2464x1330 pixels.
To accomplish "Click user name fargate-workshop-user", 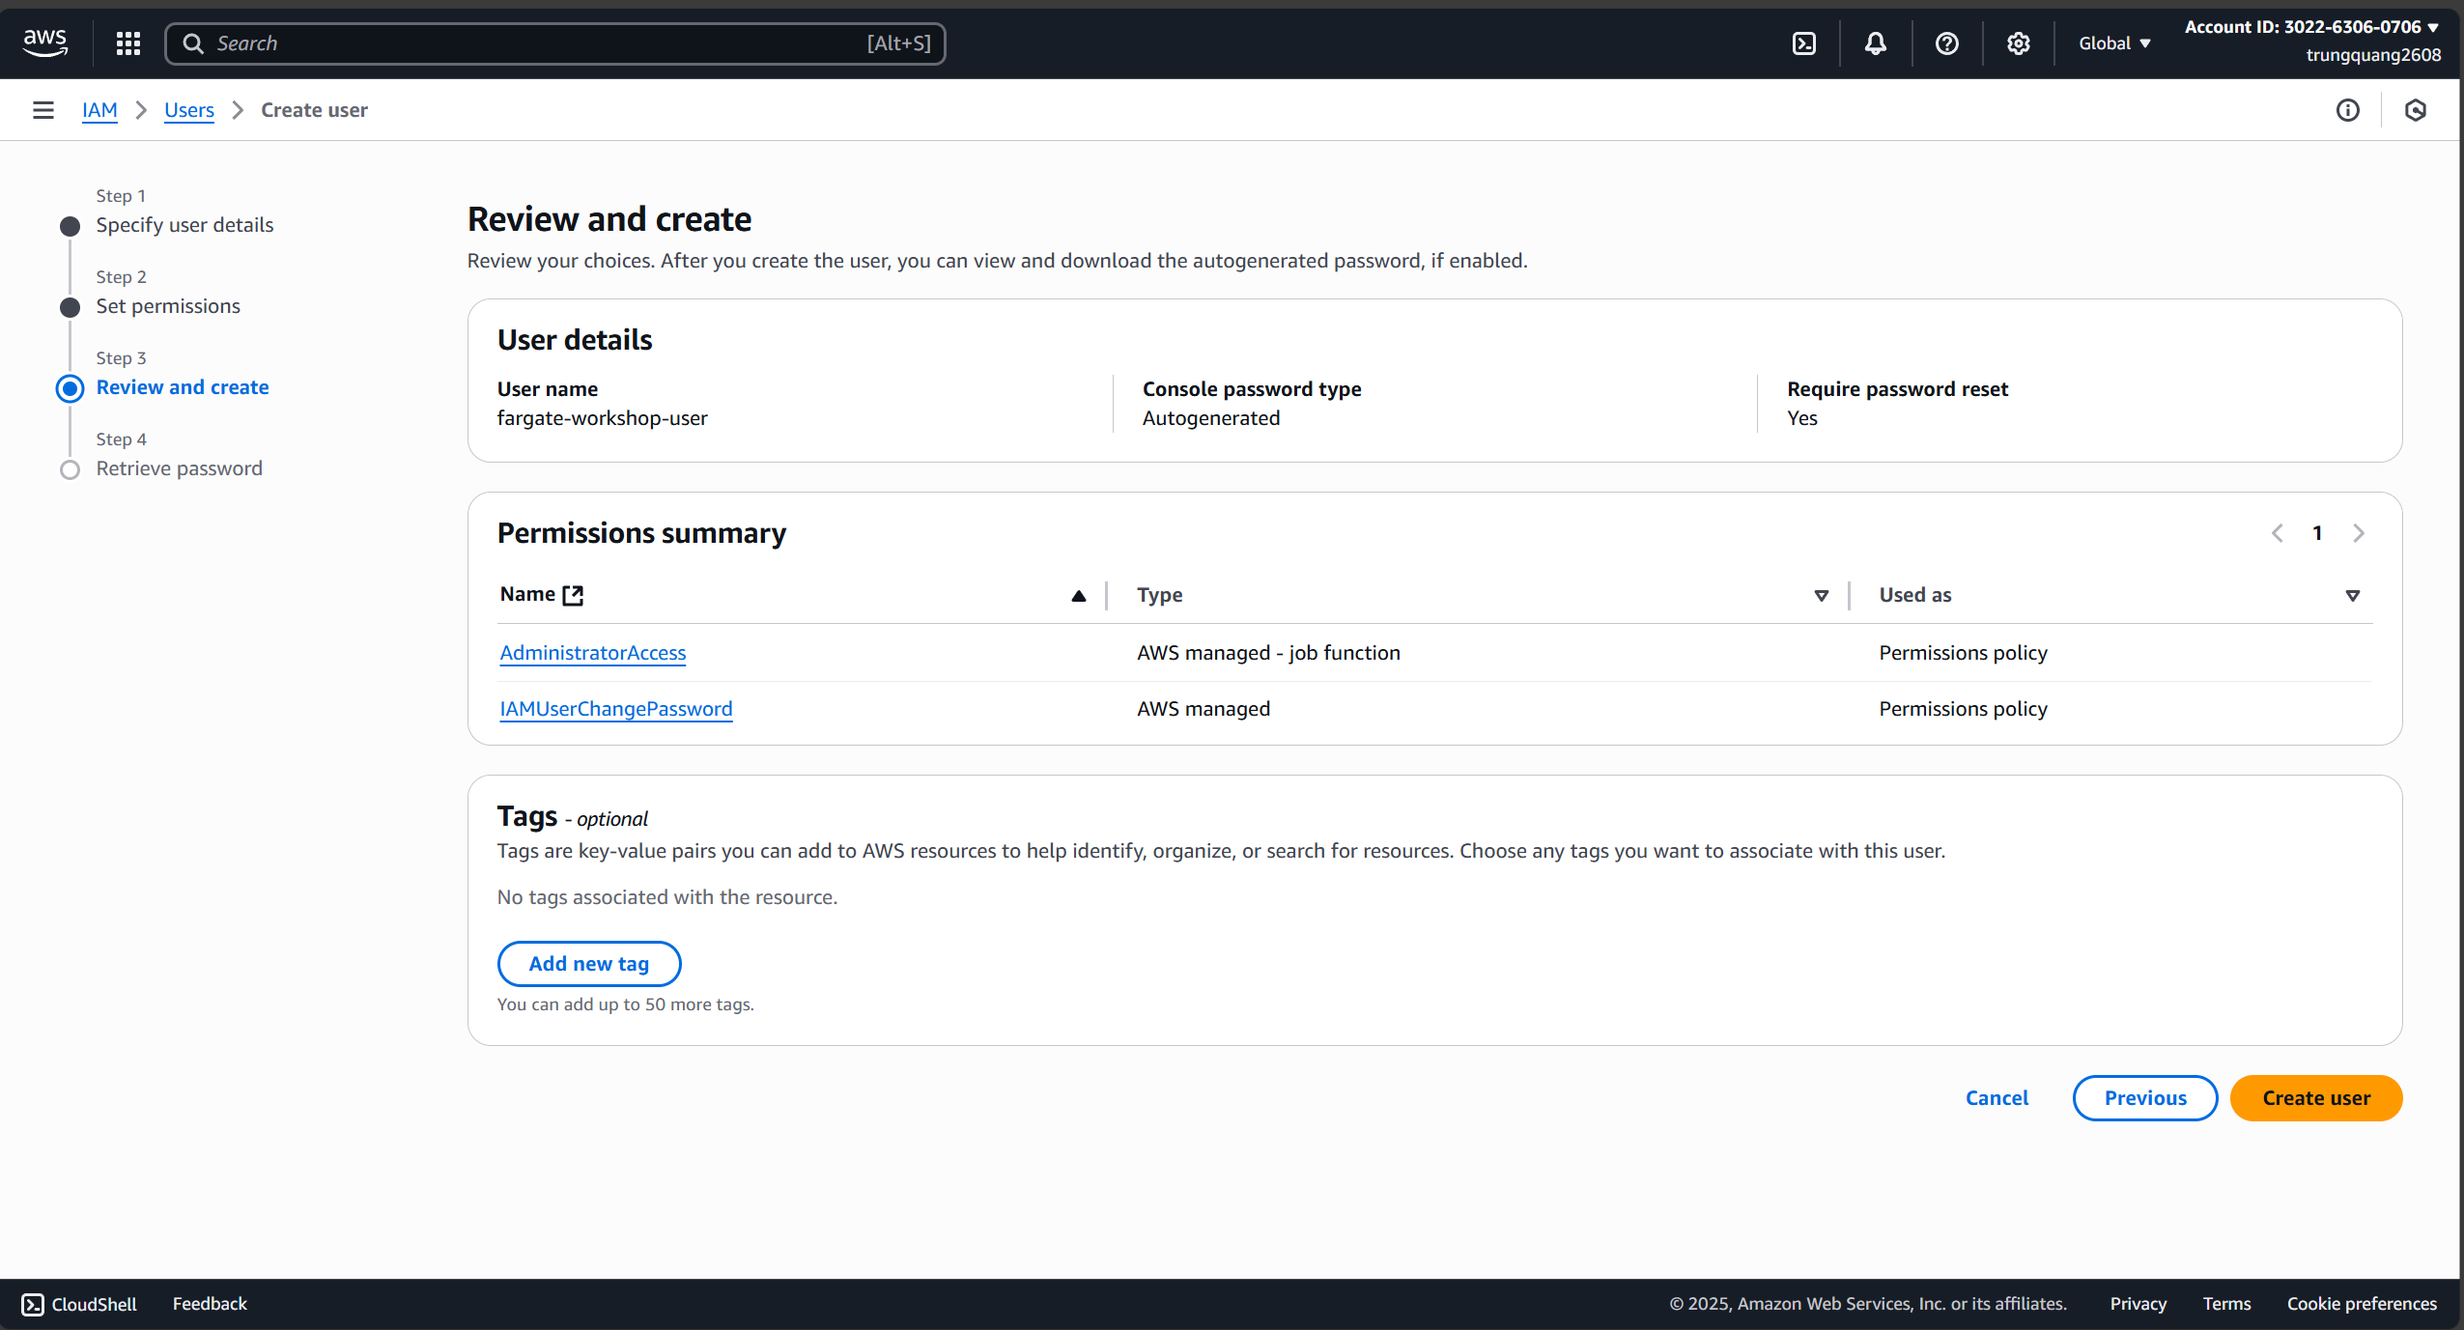I will click(x=602, y=418).
